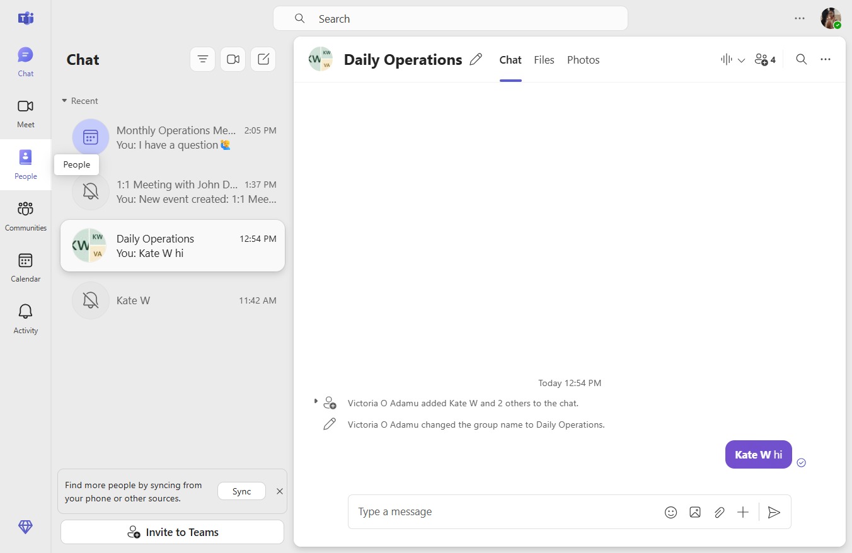
Task: Open more options for the chat header
Action: click(x=826, y=59)
